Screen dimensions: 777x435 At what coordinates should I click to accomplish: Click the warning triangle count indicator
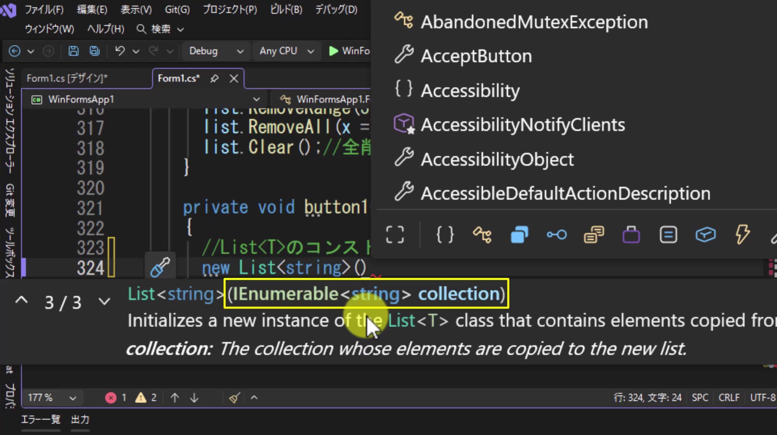(146, 398)
